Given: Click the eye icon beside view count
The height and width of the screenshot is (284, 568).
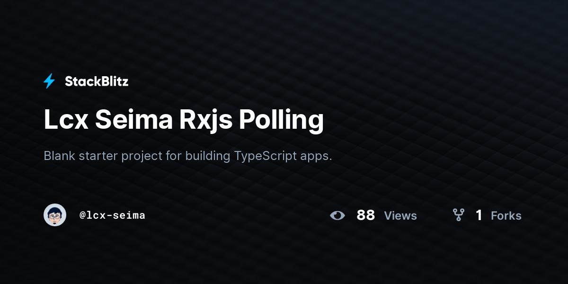Looking at the screenshot, I should point(337,215).
